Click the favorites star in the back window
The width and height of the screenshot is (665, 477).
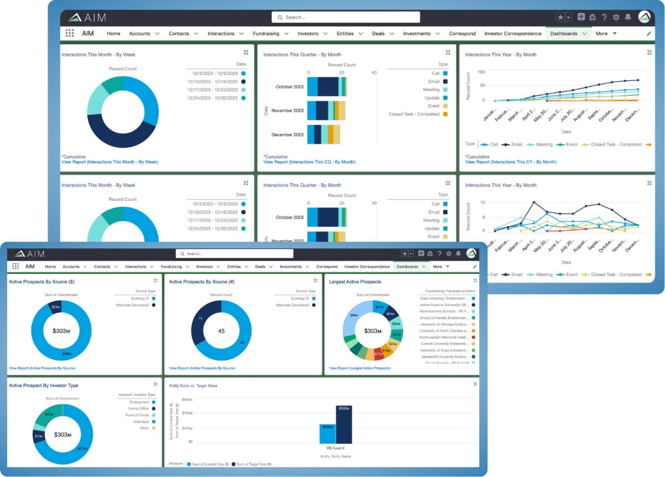560,17
